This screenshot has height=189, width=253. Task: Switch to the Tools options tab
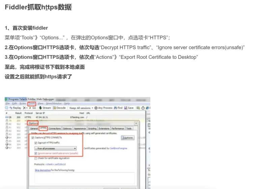[x=129, y=129]
